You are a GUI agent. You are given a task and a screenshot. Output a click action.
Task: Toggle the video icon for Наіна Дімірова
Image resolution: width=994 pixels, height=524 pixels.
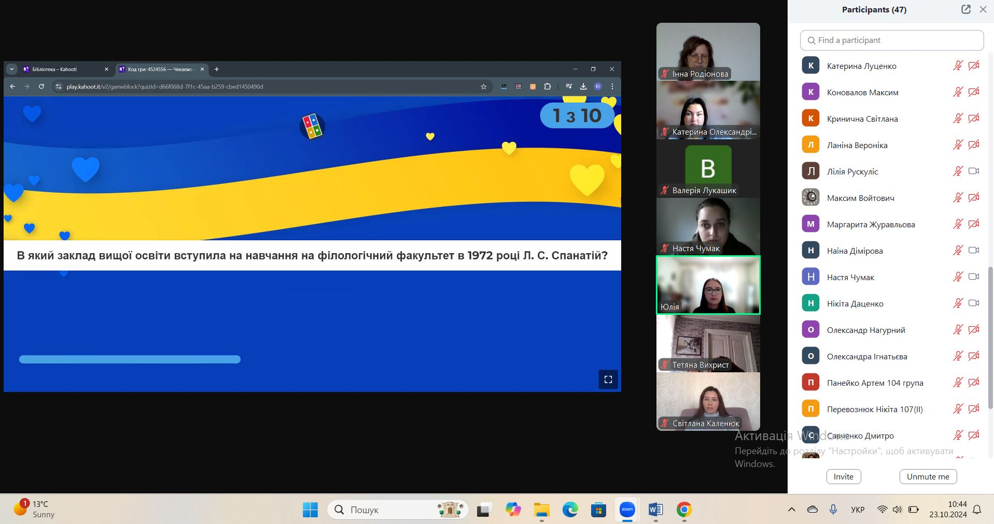[x=973, y=250]
